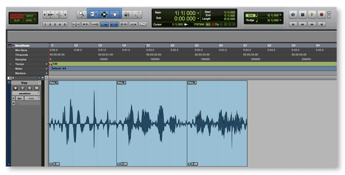
Task: Open Main counter format dropdown
Action: click(198, 13)
